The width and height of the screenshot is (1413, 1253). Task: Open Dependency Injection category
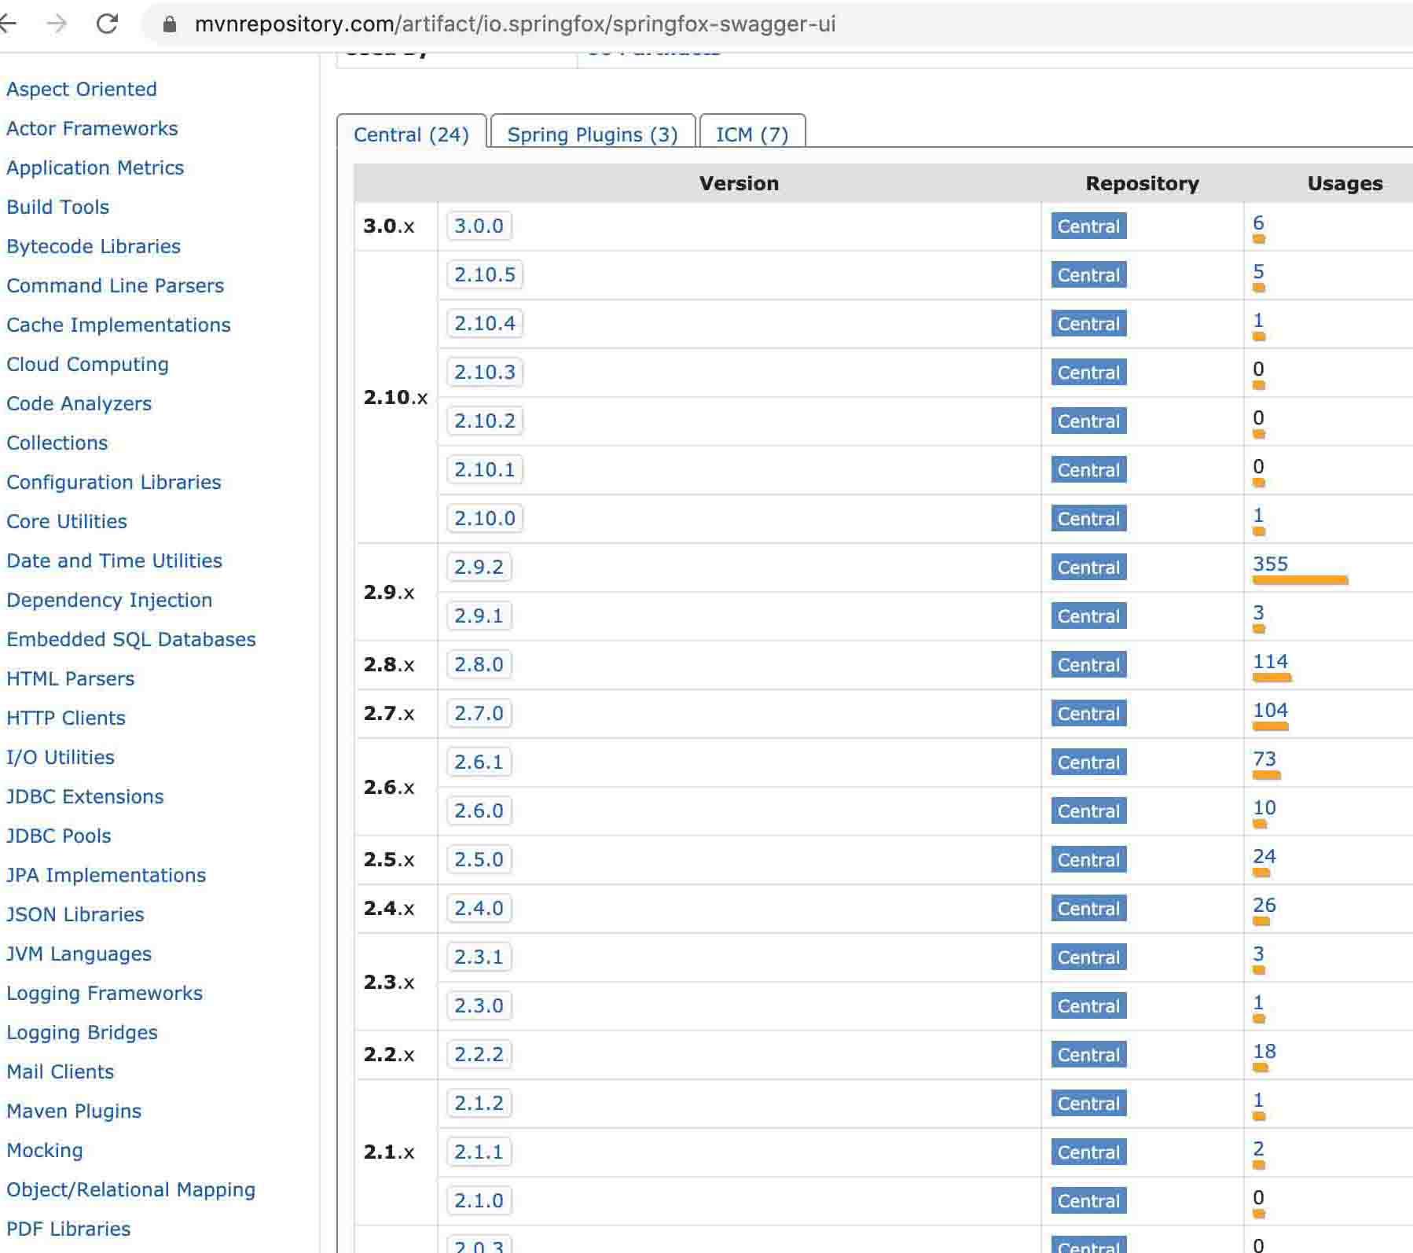109,600
